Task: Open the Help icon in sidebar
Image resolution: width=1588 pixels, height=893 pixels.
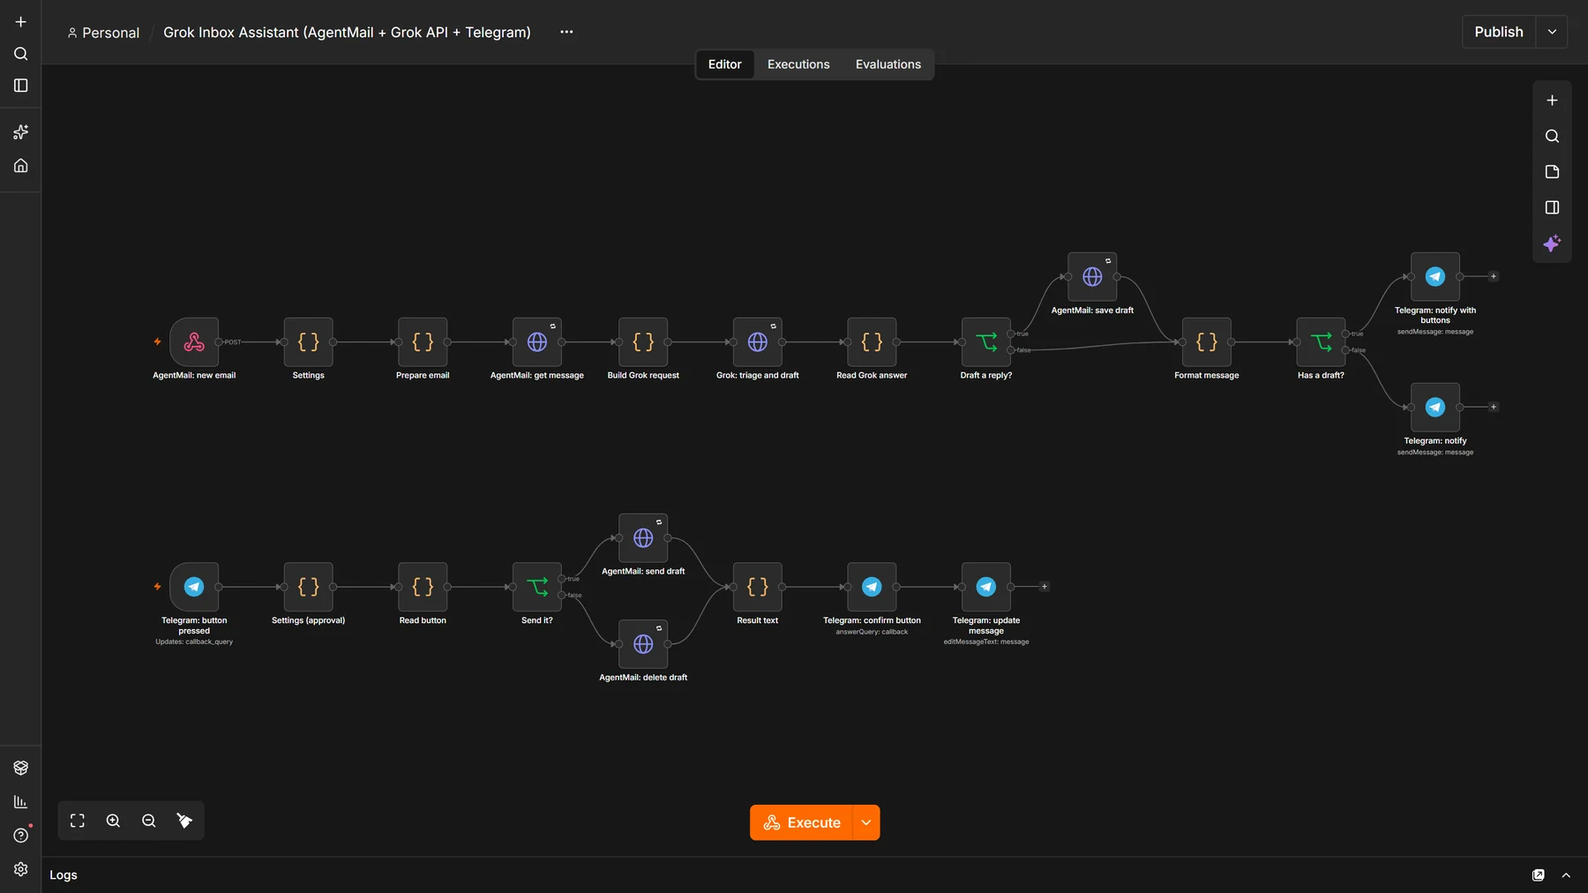Action: click(21, 836)
